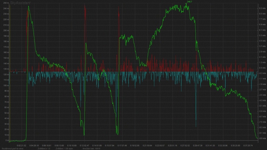The image size is (267, 150).
Task: Click the SkyAssistant title watermark
Action: [20, 2]
